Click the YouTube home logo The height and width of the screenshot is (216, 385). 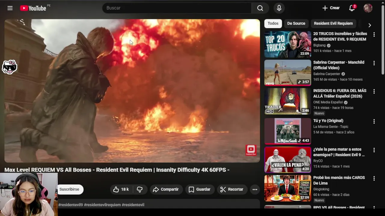(33, 8)
